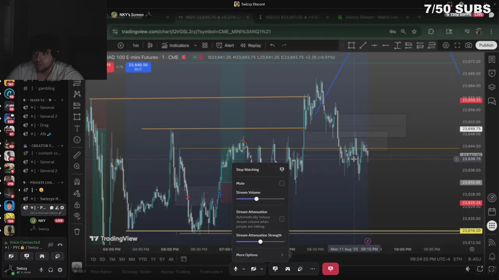Open the calendar icon on right sidebar
Image resolution: width=499 pixels, height=280 pixels.
492,212
